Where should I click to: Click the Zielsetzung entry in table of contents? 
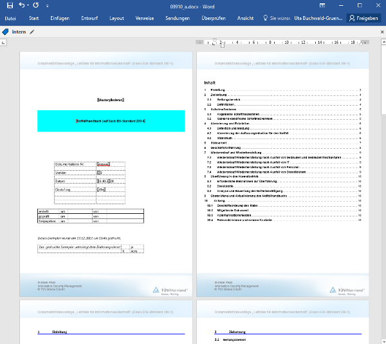(x=228, y=95)
